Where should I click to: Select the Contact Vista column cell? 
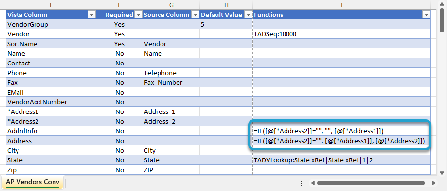coord(51,63)
